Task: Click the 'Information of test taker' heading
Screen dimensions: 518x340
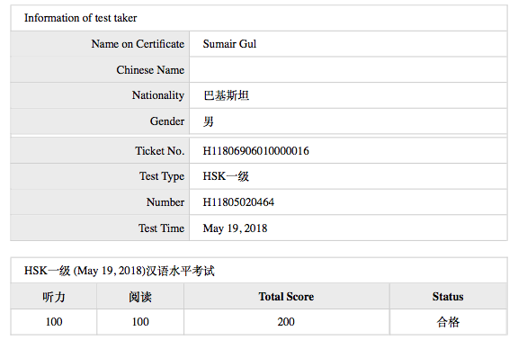Action: (80, 18)
